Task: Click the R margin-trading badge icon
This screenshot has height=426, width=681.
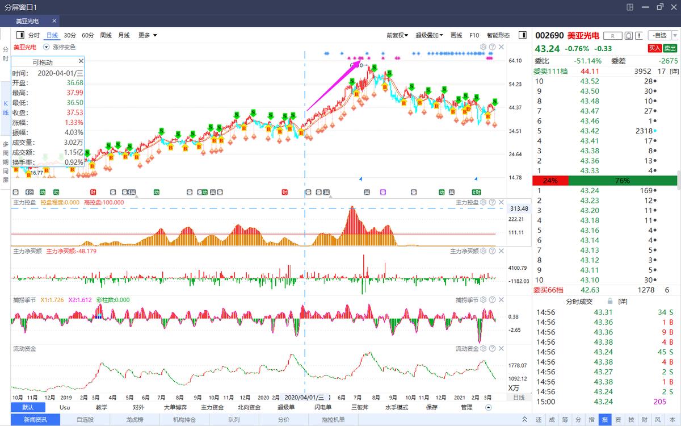Action: [x=612, y=35]
